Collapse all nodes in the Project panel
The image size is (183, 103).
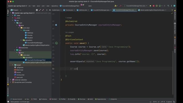[x=43, y=10]
